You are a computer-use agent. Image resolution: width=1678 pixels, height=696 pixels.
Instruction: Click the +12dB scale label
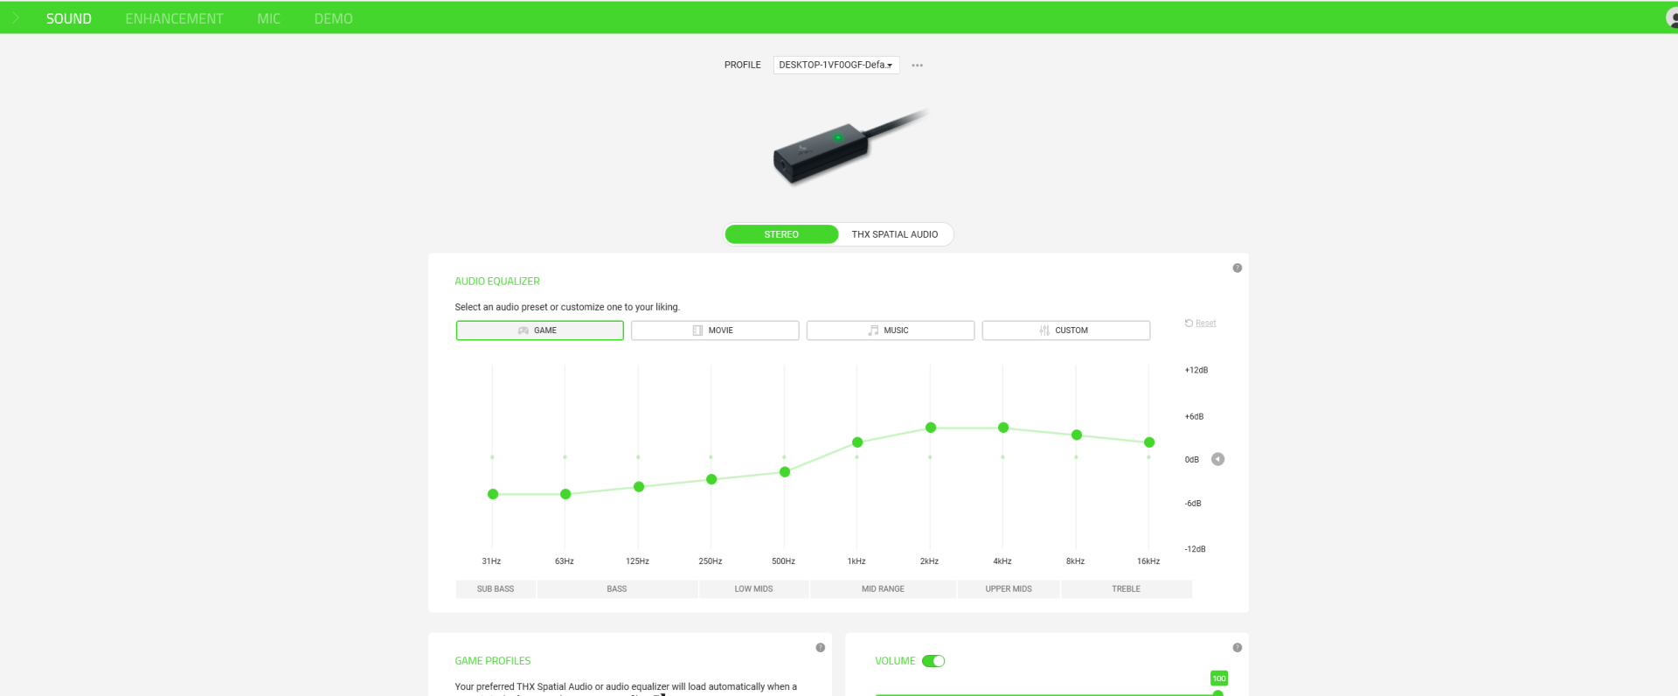pyautogui.click(x=1196, y=371)
